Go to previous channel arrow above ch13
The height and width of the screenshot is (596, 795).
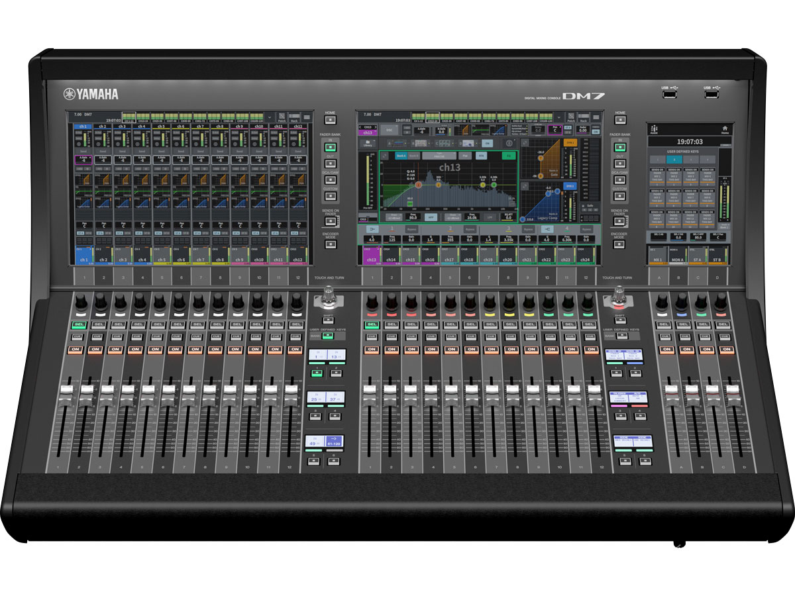click(x=360, y=127)
